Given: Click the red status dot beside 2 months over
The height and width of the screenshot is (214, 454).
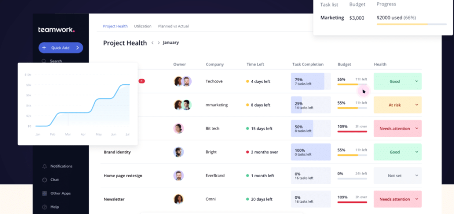Looking at the screenshot, I should point(248,152).
